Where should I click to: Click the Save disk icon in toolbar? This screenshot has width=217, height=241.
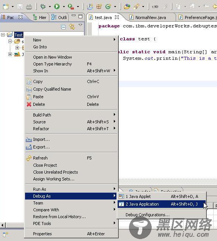coord(20,6)
